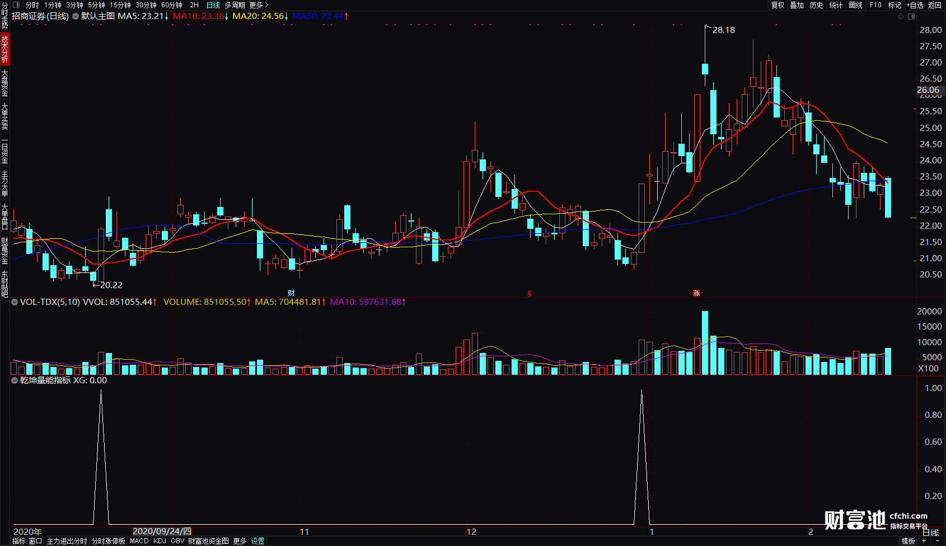Open the 模板 template menu

[x=908, y=541]
